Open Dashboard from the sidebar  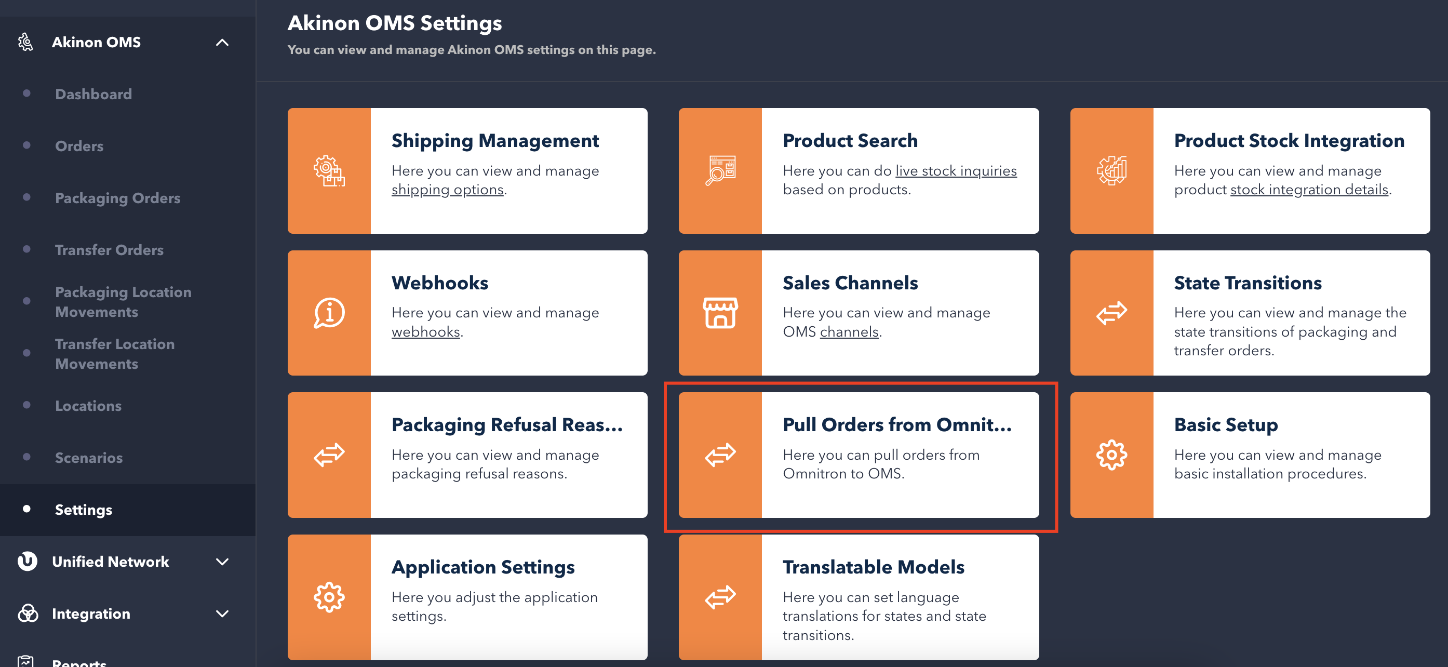pos(93,94)
